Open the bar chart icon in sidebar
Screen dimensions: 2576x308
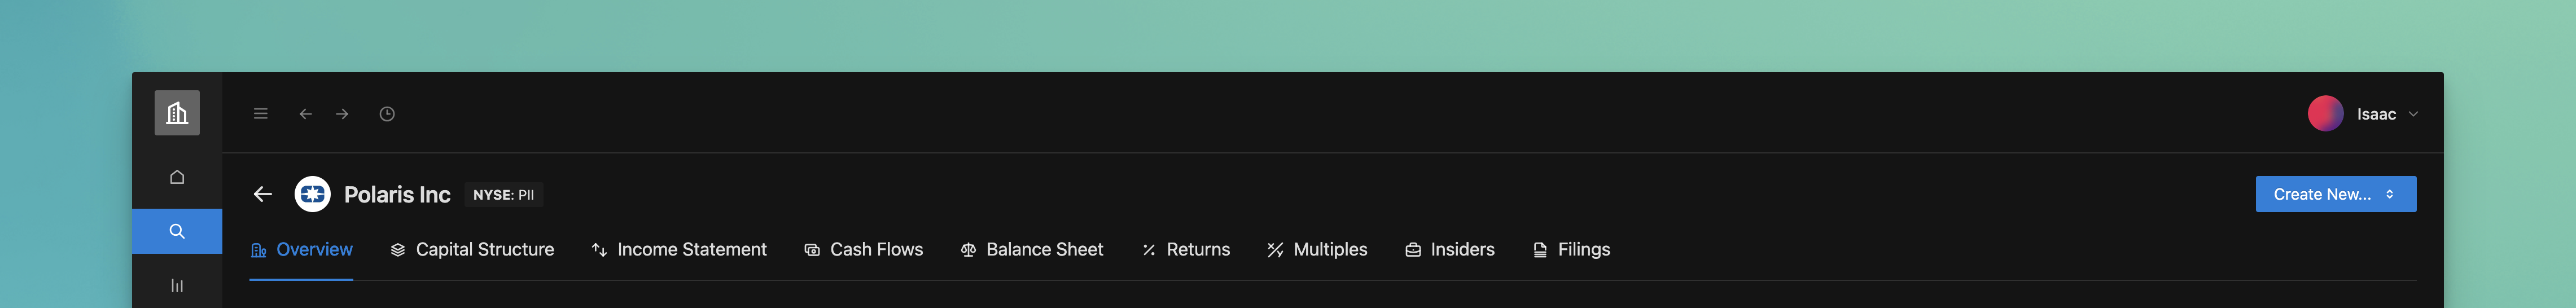[x=177, y=286]
